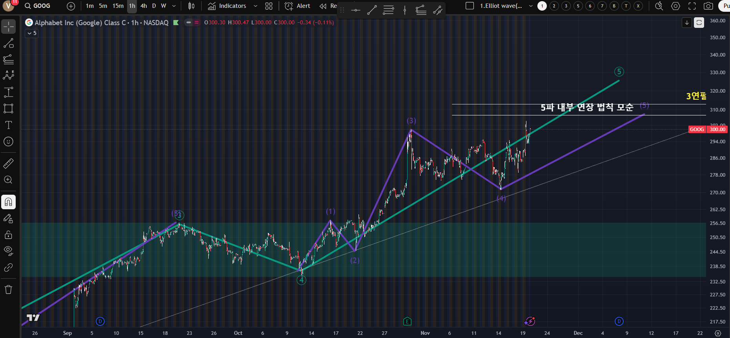This screenshot has height=338, width=730.
Task: Open the Elliot wave layout name dropdown
Action: coord(531,6)
